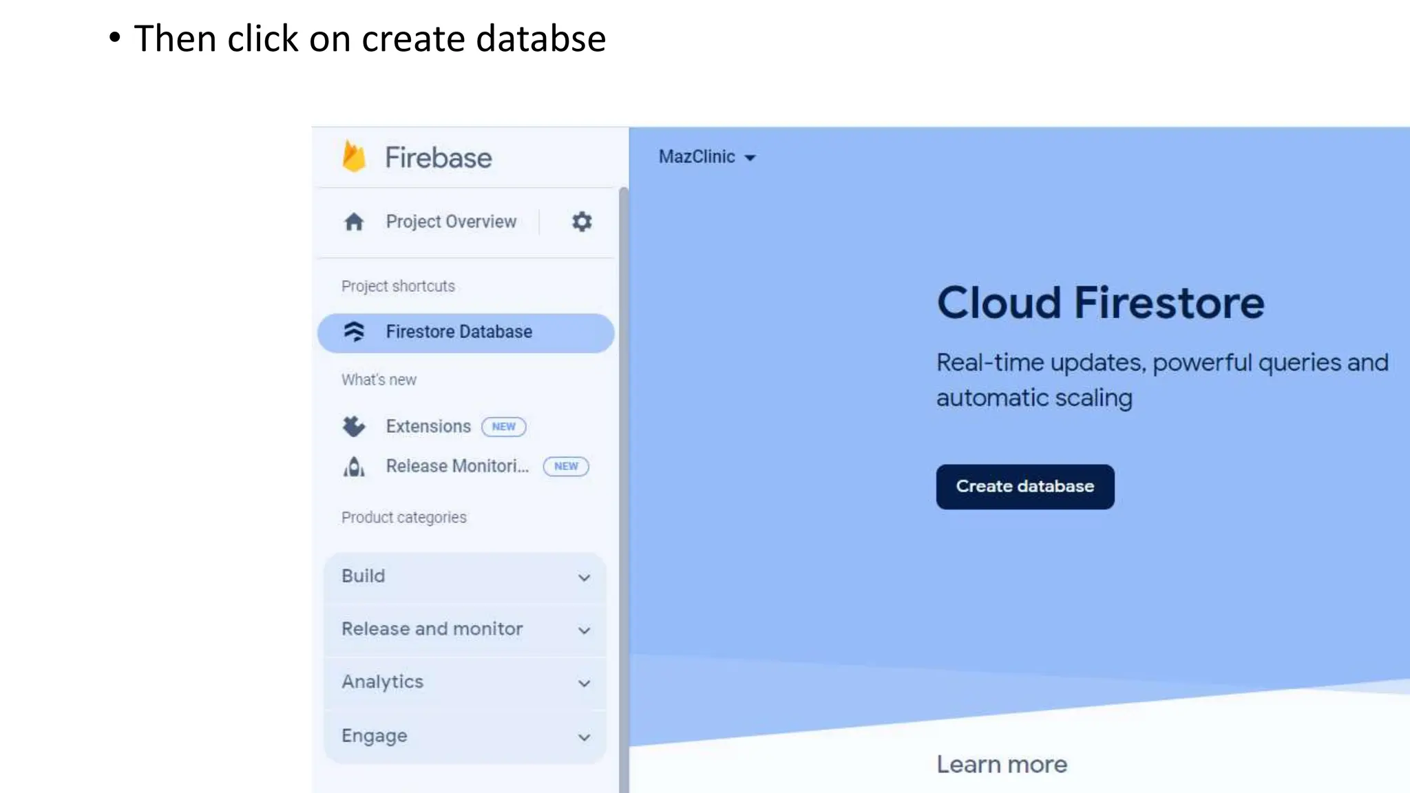Select Firestore Database in the sidebar
This screenshot has height=793, width=1410.
coord(465,333)
